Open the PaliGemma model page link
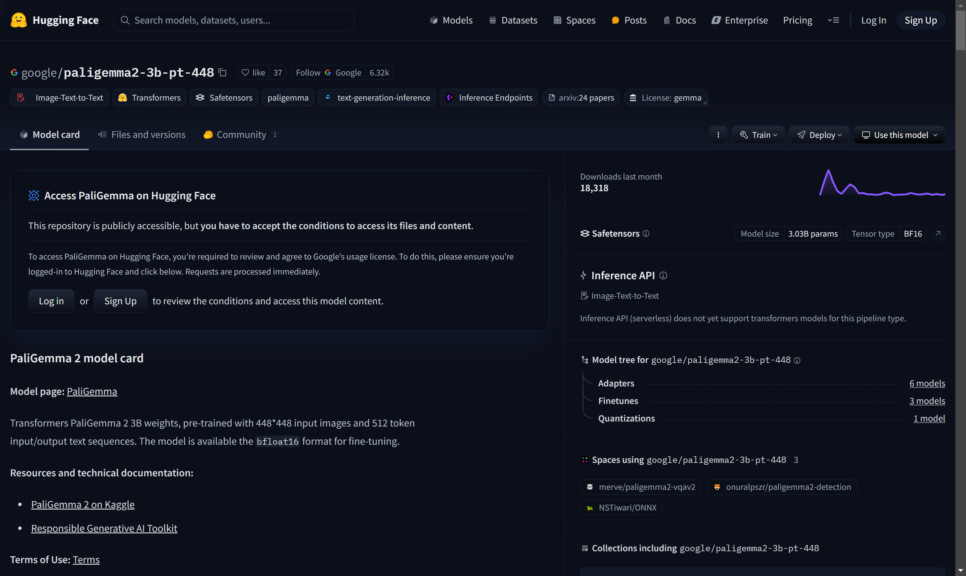Viewport: 966px width, 576px height. 92,391
